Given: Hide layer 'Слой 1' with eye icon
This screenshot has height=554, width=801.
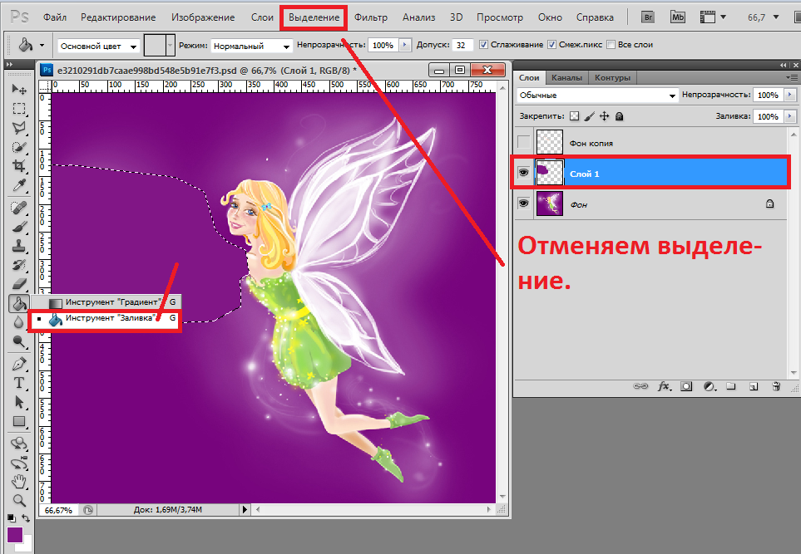Looking at the screenshot, I should click(x=523, y=173).
